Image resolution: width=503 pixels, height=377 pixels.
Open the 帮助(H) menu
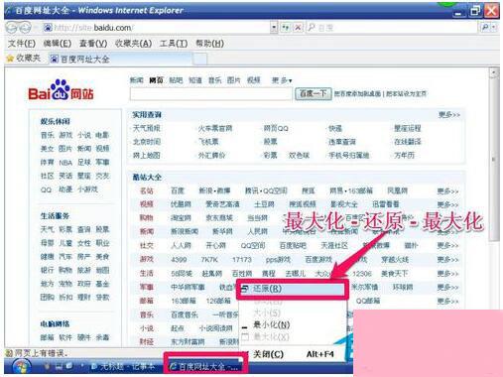point(209,44)
